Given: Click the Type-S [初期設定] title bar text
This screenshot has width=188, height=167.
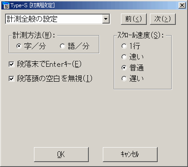Looking at the screenshot, I should click(x=33, y=5).
